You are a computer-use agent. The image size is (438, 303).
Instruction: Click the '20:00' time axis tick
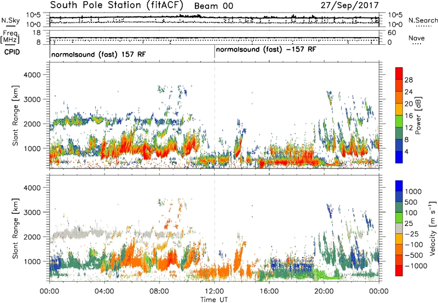coord(324,292)
